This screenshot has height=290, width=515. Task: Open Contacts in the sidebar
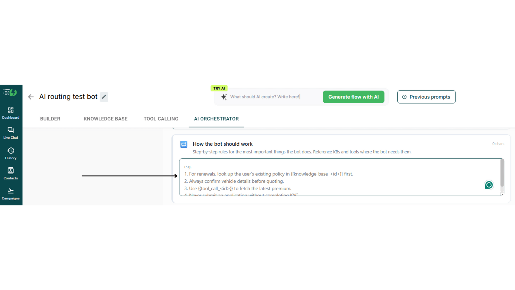click(x=11, y=174)
